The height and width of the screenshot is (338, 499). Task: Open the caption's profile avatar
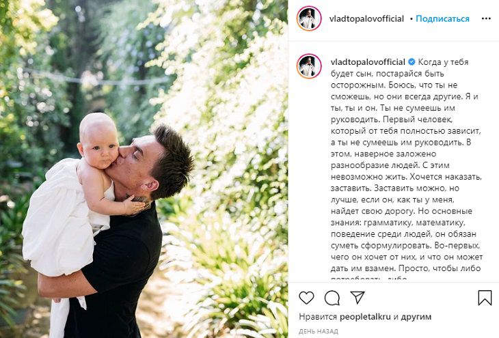[x=309, y=66]
